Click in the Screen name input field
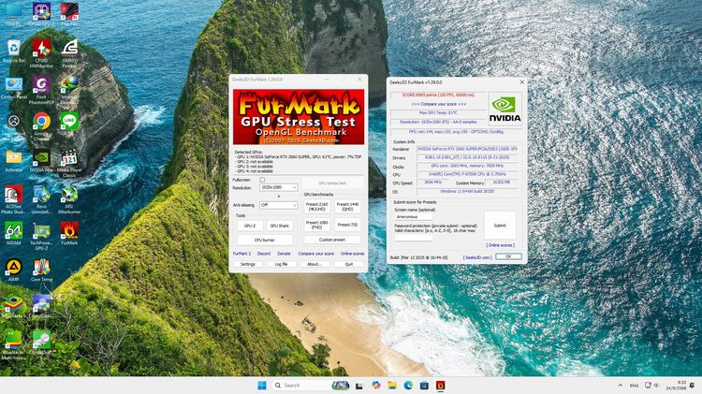This screenshot has width=702, height=394. [x=437, y=216]
